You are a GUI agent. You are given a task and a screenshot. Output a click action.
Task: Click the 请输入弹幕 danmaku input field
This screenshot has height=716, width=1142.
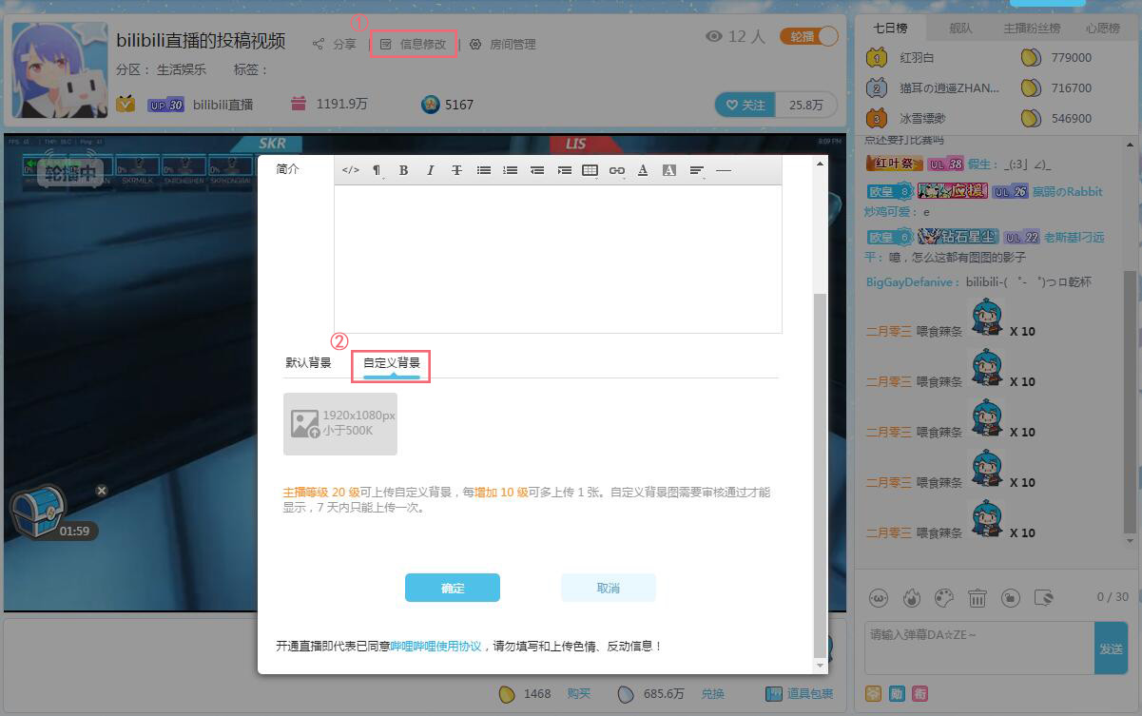[x=979, y=648]
